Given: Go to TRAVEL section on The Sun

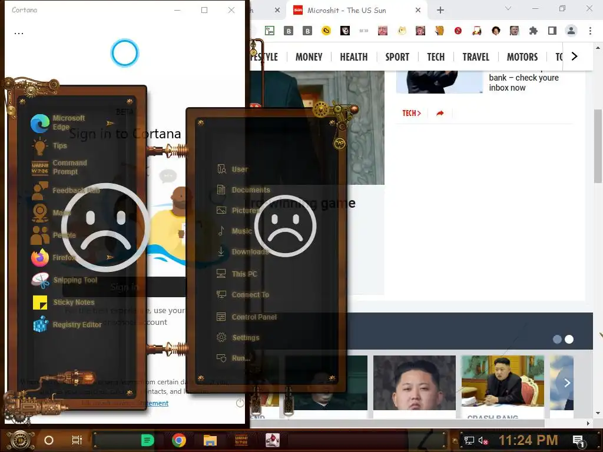Looking at the screenshot, I should coord(476,57).
